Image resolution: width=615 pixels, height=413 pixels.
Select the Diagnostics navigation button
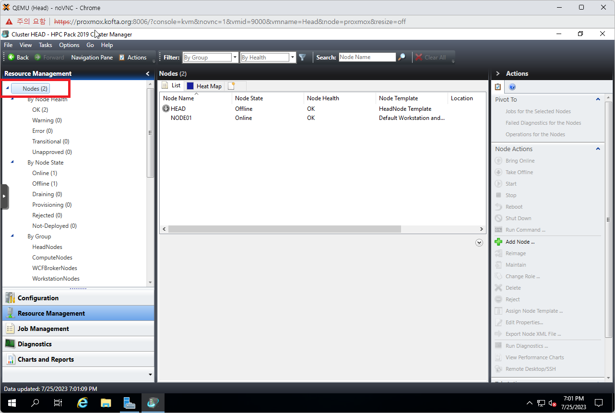coord(35,344)
